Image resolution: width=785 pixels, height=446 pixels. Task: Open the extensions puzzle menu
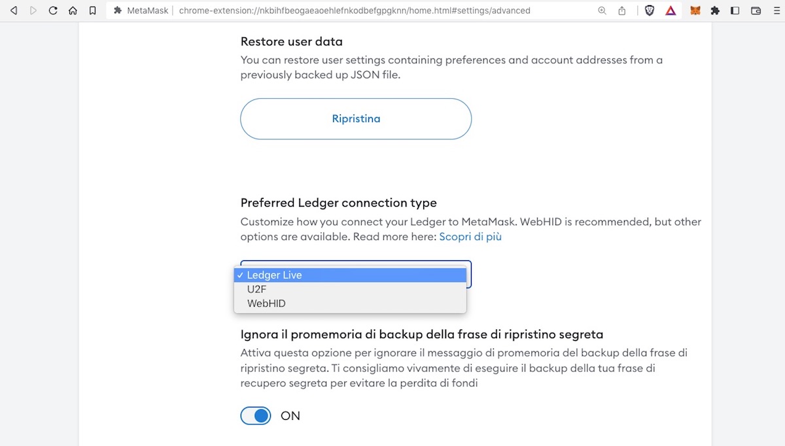[715, 10]
